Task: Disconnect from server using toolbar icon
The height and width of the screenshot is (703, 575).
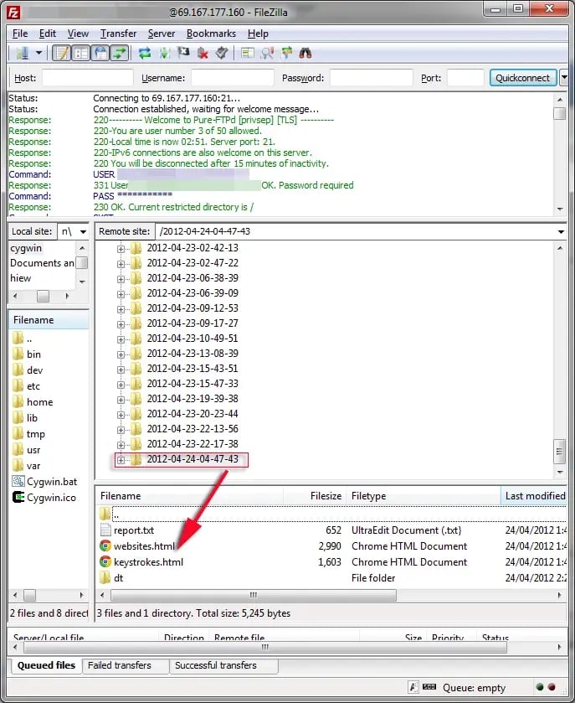Action: 203,53
